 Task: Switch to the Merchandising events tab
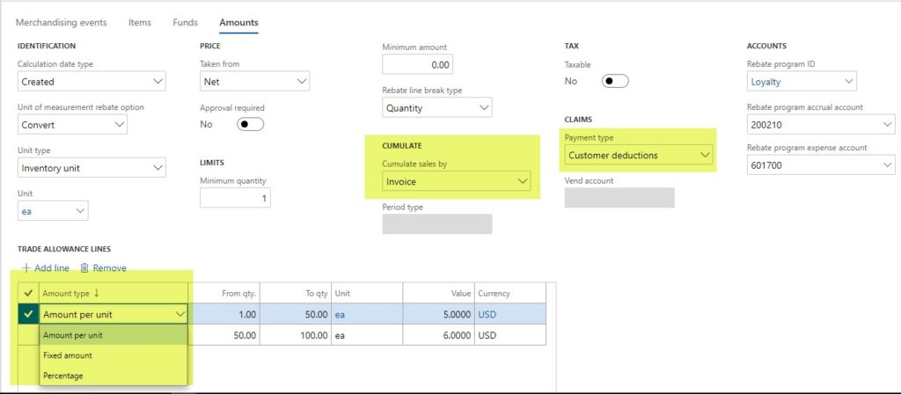(x=62, y=22)
